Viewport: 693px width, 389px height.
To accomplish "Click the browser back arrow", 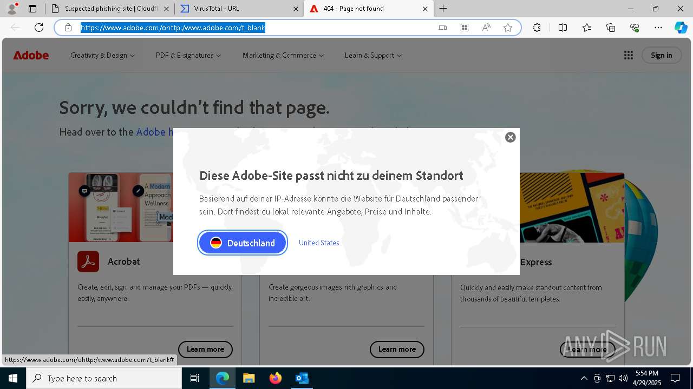I will click(15, 28).
